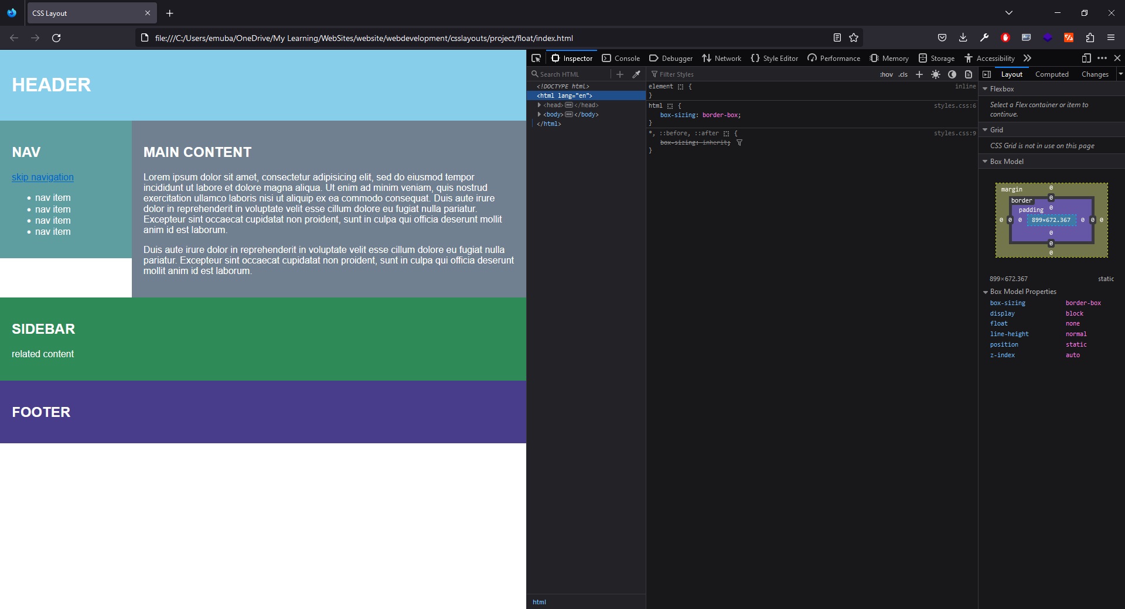Screen dimensions: 1125x609
Task: Toggle the .cls classes panel
Action: point(903,74)
